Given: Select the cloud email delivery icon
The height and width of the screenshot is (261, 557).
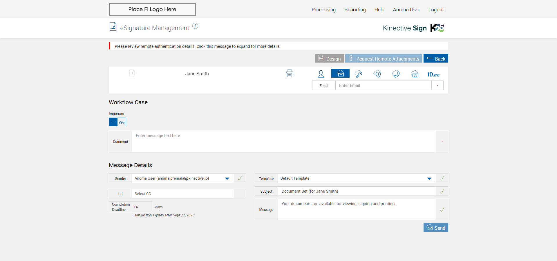Looking at the screenshot, I should (x=340, y=74).
